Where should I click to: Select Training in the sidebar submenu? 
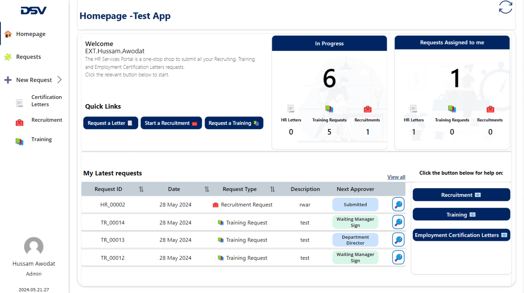[x=42, y=139]
